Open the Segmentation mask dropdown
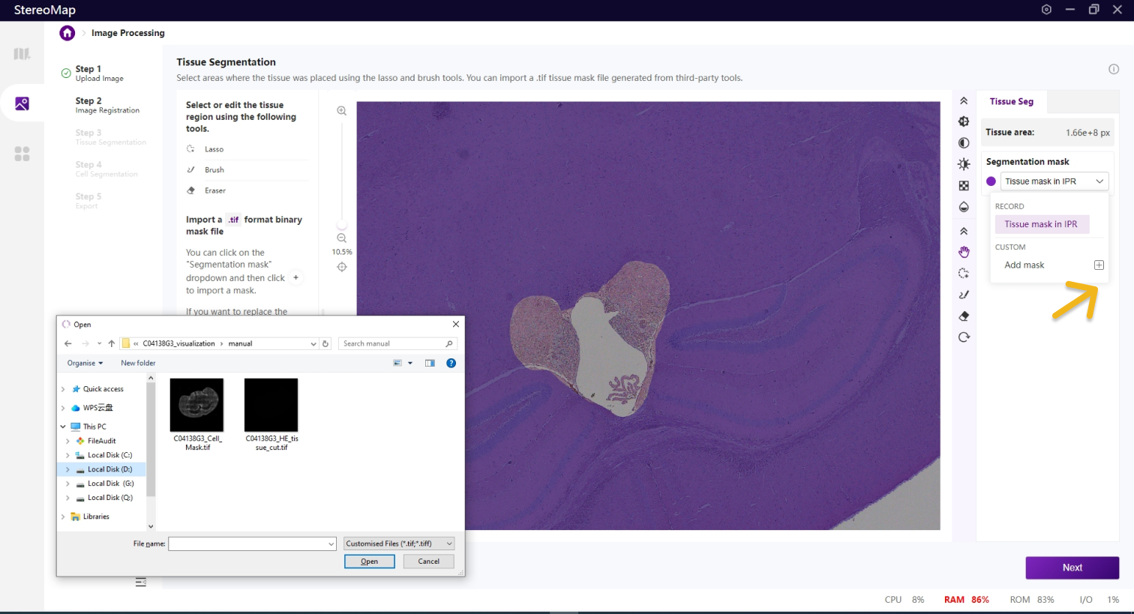The image size is (1134, 614). tap(1054, 181)
